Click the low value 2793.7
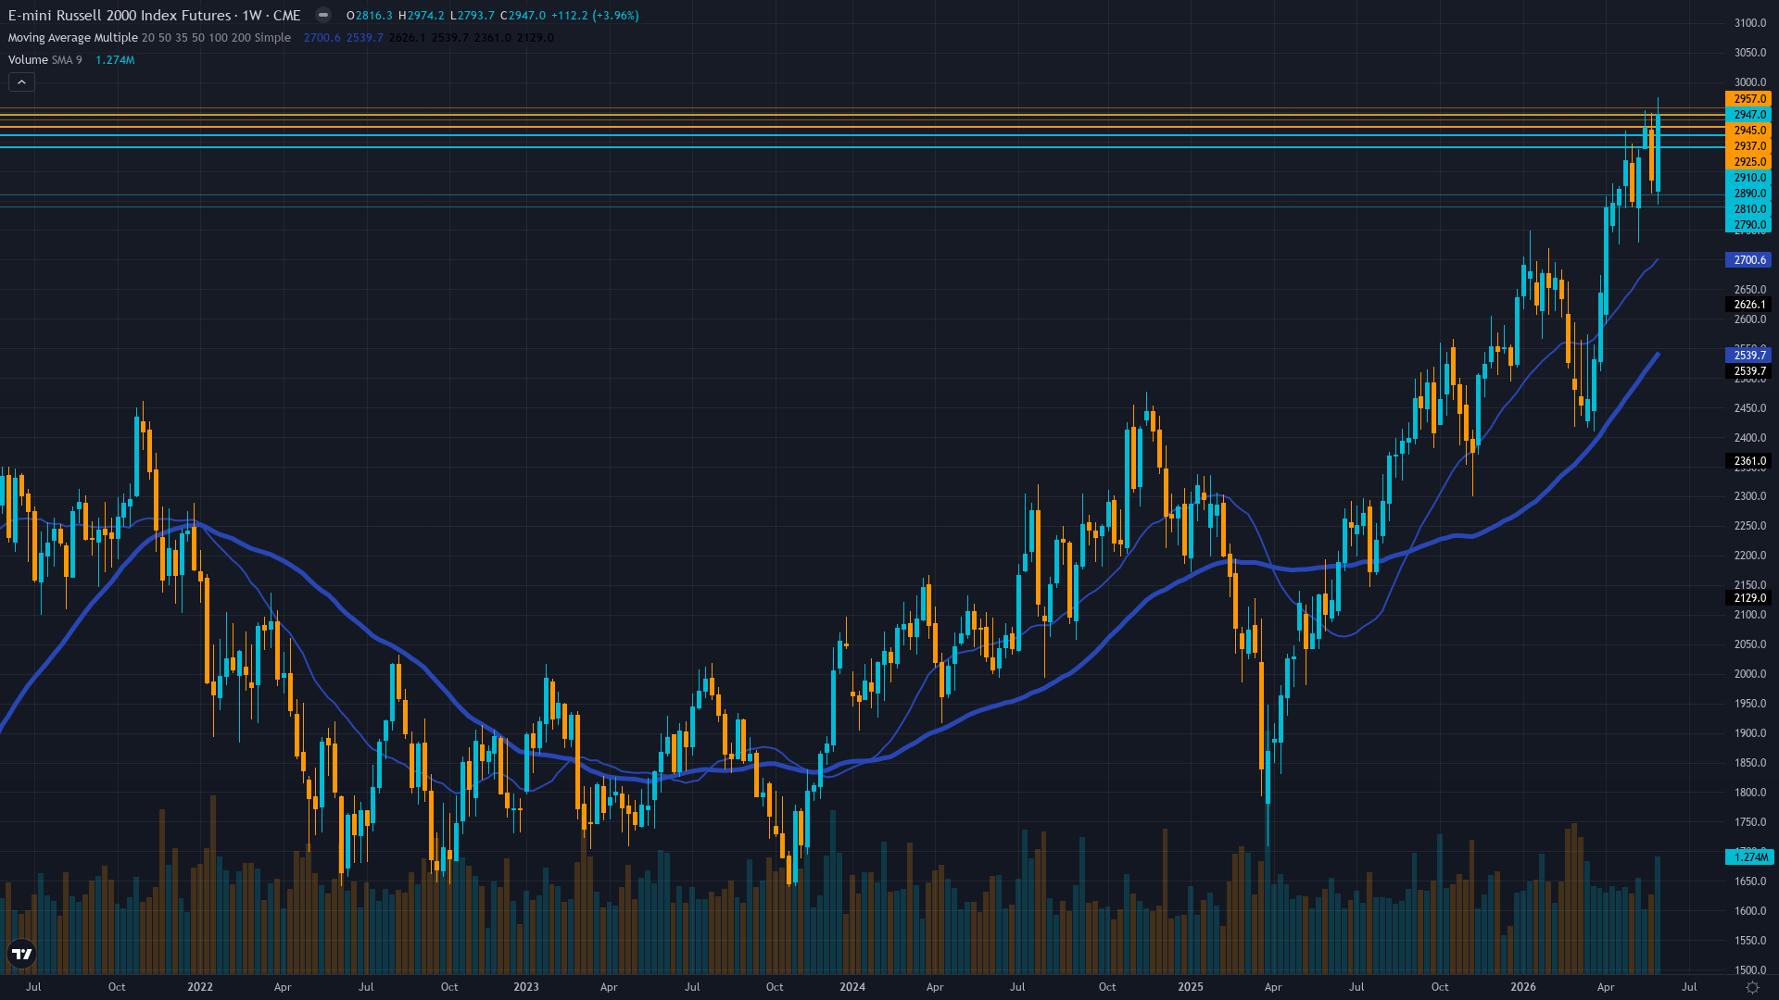Viewport: 1779px width, 1000px height. [x=475, y=16]
